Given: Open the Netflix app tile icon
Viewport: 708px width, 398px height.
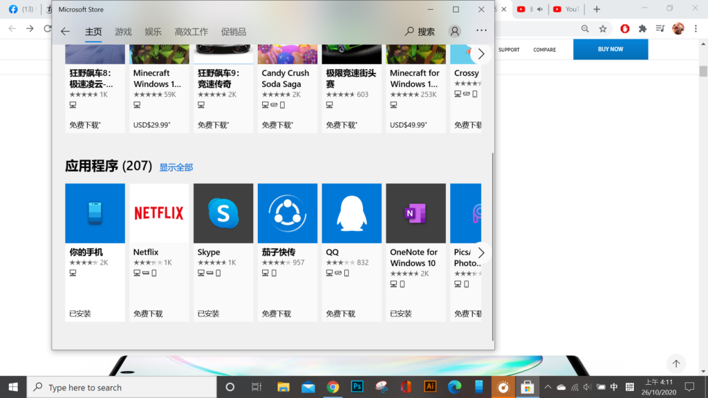Looking at the screenshot, I should coord(159,213).
